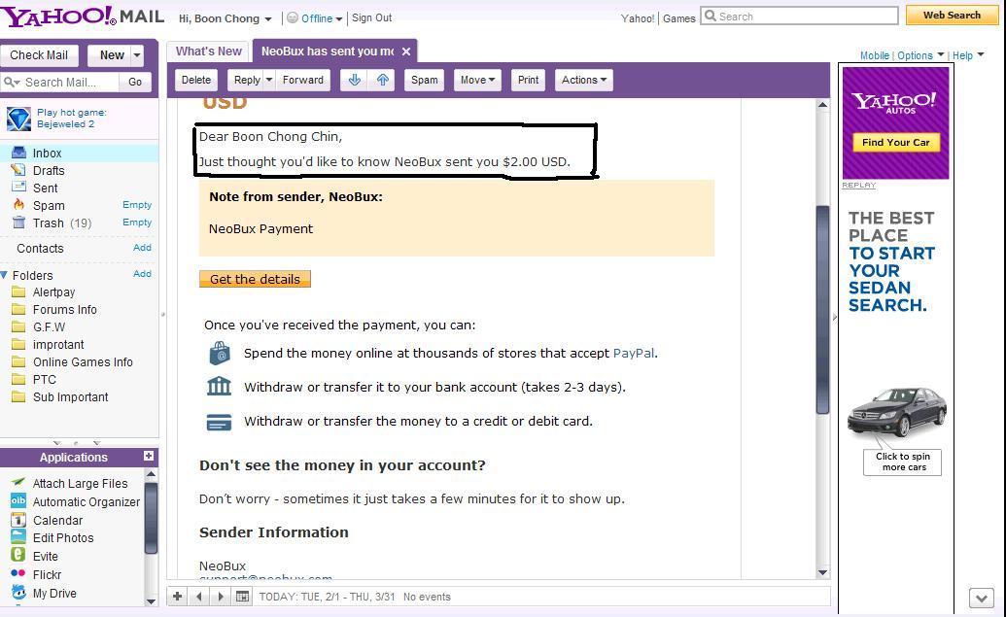Click the calendar grid view icon
Screen dimensions: 1006x617
click(243, 597)
